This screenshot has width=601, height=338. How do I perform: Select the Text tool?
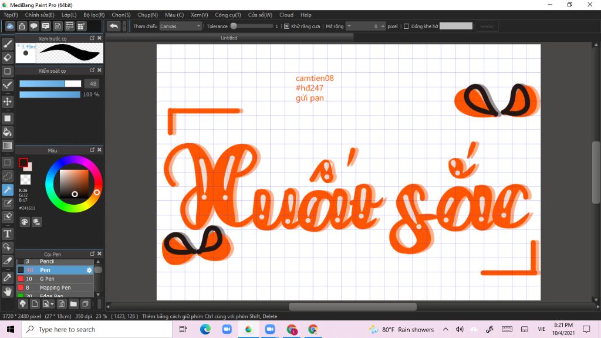pyautogui.click(x=7, y=234)
